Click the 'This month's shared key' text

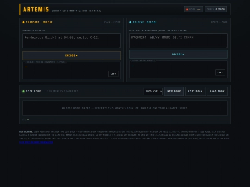click(62, 91)
